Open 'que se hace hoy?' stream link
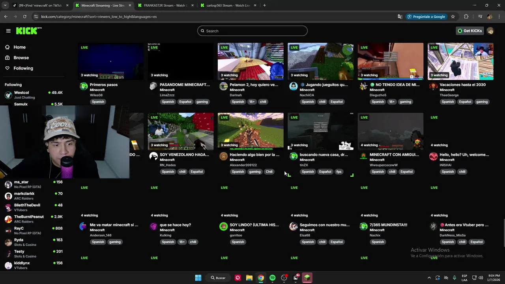The image size is (505, 284). tap(175, 225)
